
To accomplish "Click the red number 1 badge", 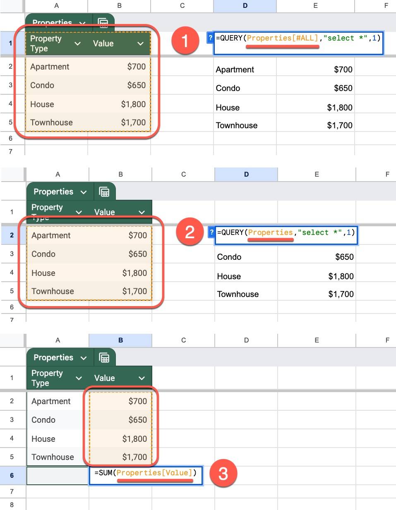I will click(185, 41).
